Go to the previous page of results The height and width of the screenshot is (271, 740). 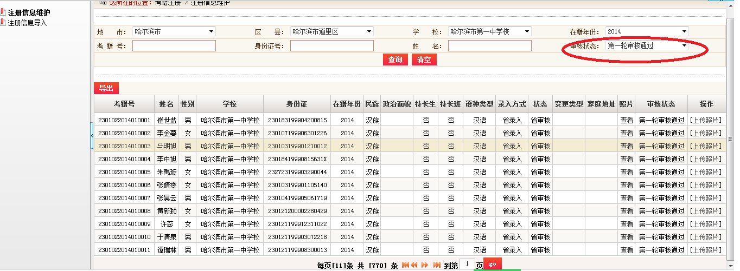point(414,265)
